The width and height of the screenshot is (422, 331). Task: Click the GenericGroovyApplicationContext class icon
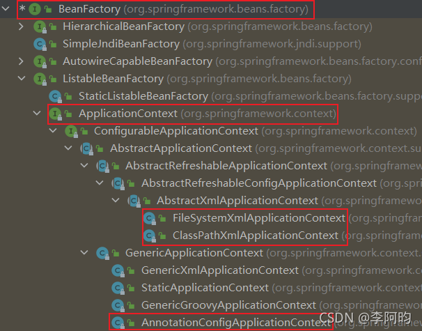[x=118, y=305]
